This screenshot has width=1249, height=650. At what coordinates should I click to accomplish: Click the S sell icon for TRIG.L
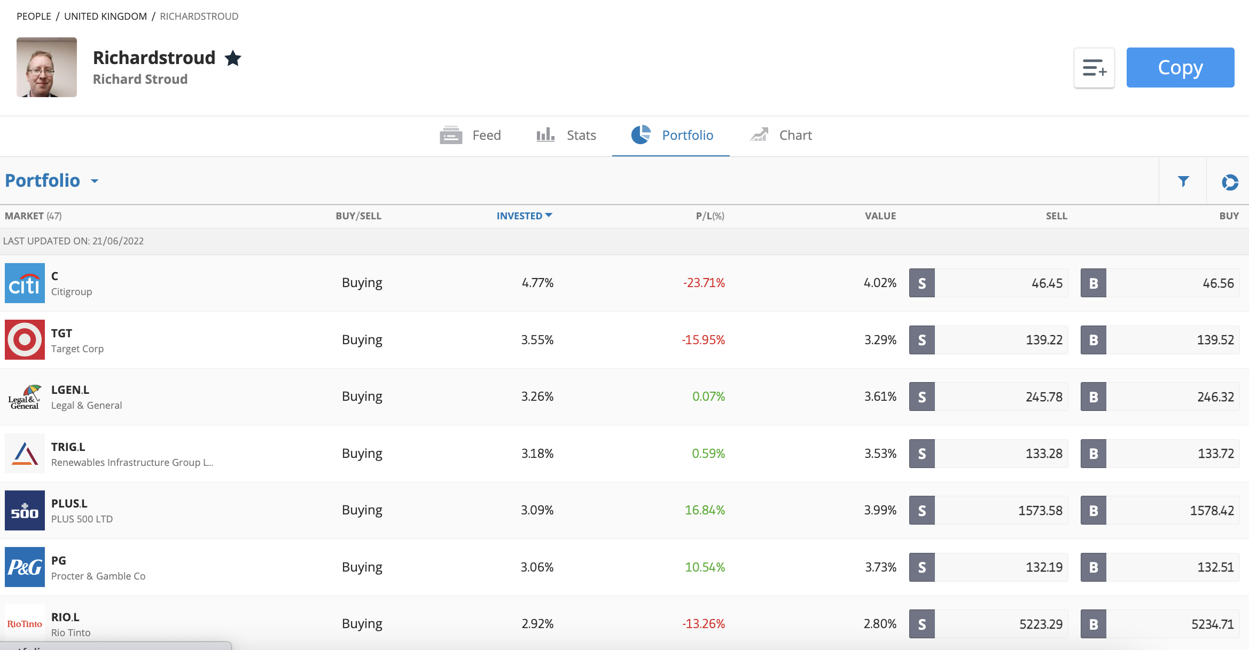922,454
